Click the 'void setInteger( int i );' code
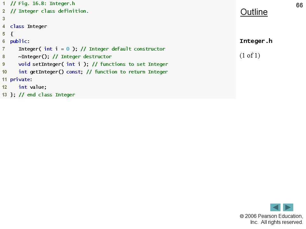This screenshot has width=306, height=229. coord(54,64)
